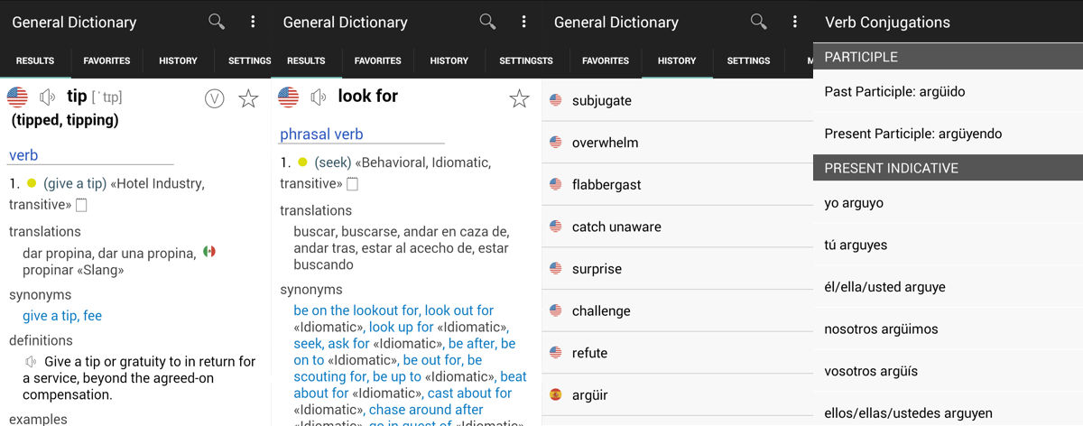Switch to Favorites tab in first panel

point(106,60)
